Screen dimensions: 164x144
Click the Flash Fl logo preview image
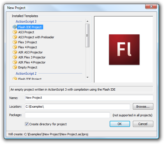click(124, 49)
